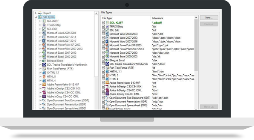The width and height of the screenshot is (254, 140).
Task: Click the Microsoft Word 2007-2016 tree icon
Action: point(44,41)
